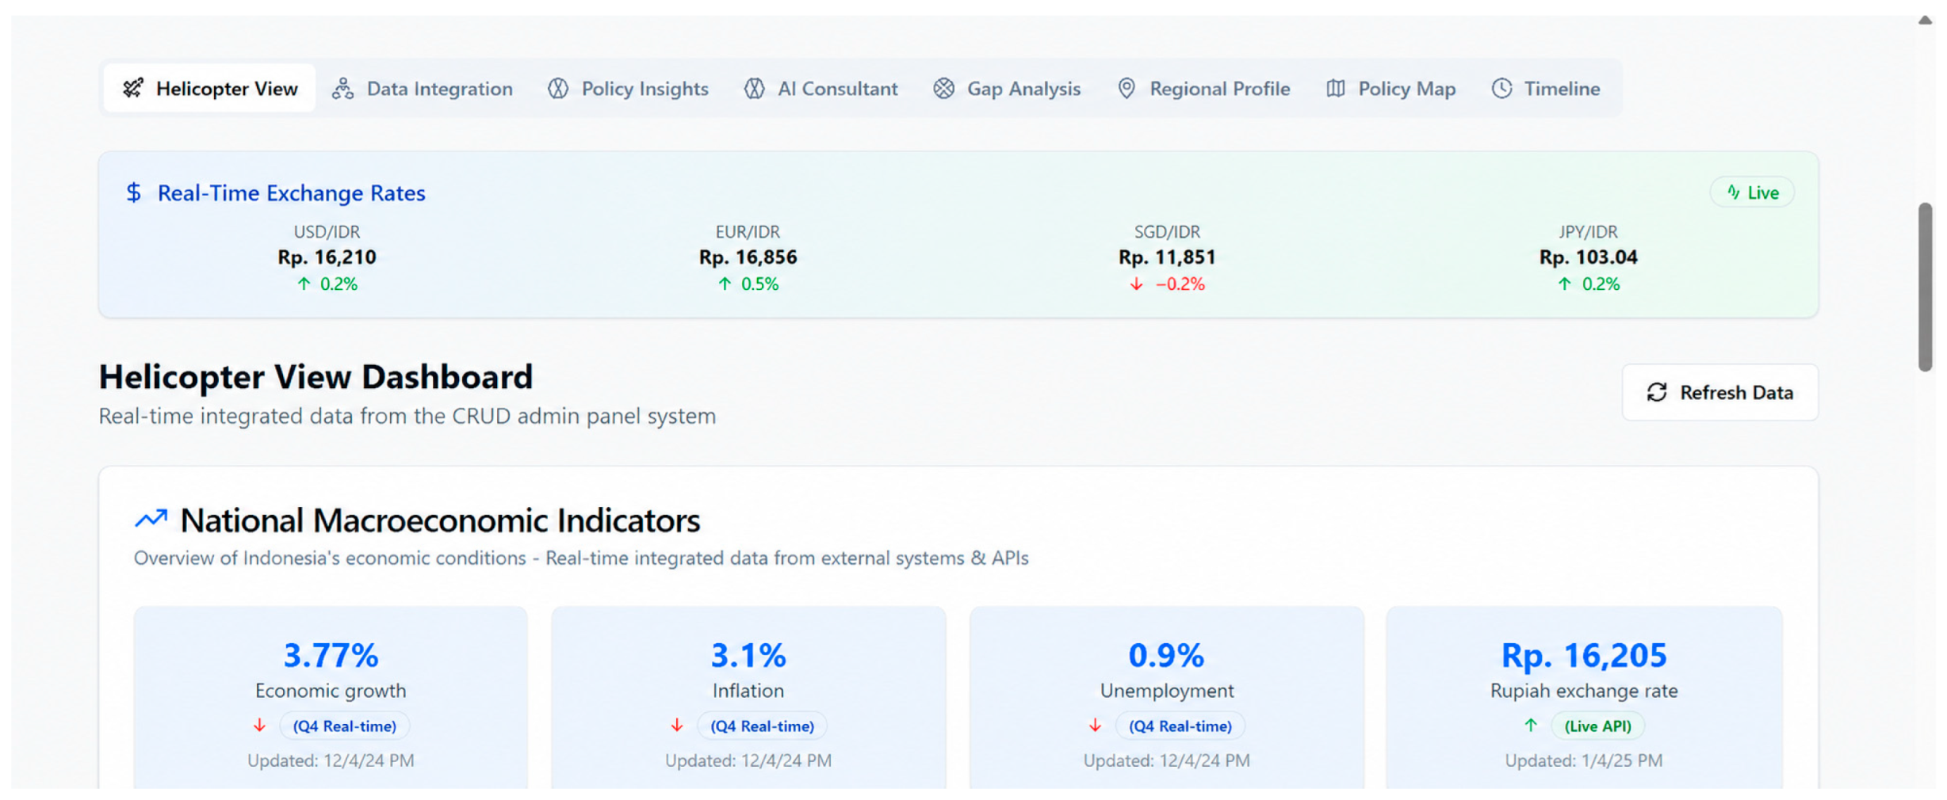Click the scrollbar up arrow

[1925, 21]
